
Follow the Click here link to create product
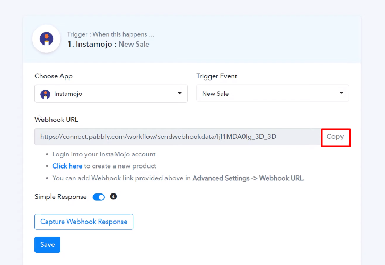(67, 166)
